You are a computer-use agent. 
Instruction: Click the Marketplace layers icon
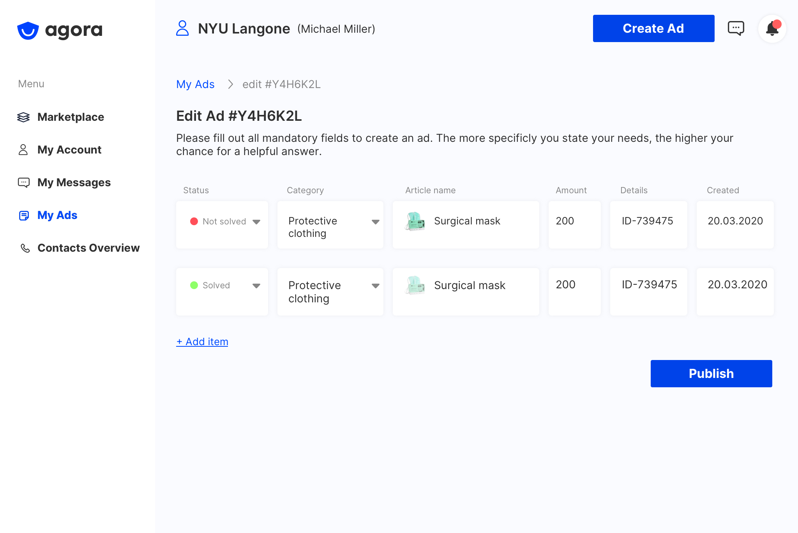coord(23,117)
